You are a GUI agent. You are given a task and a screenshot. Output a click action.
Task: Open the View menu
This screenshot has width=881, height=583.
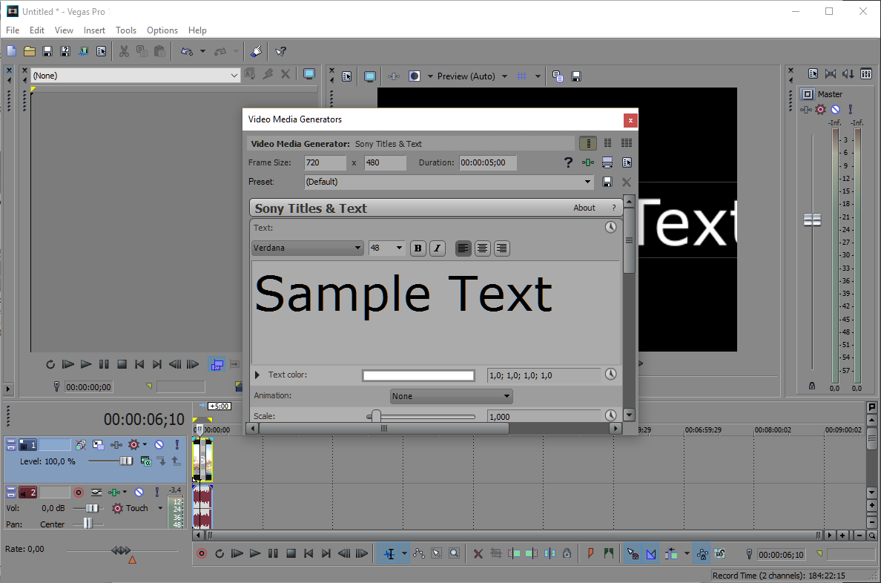[x=64, y=30]
